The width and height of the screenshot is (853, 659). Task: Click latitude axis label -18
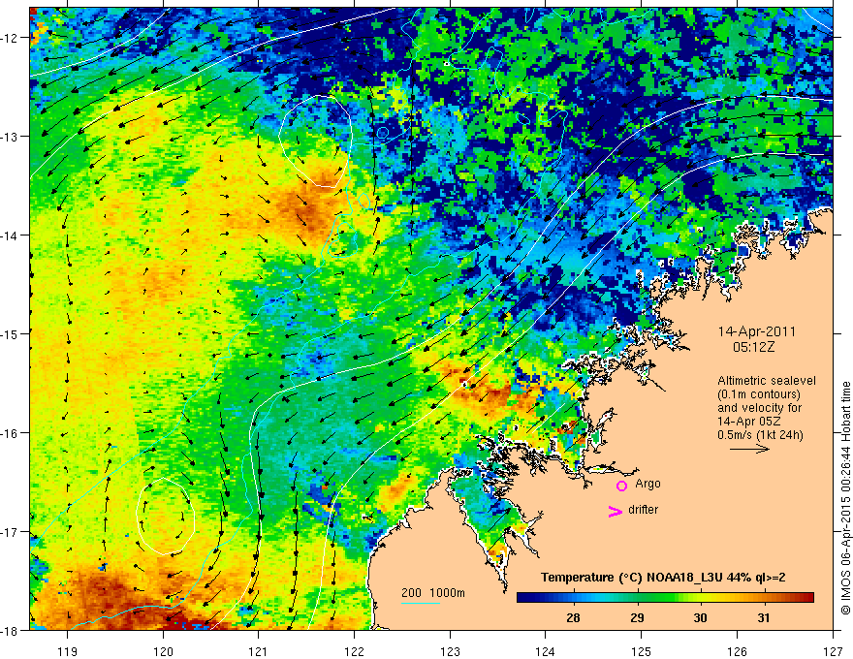coord(11,631)
